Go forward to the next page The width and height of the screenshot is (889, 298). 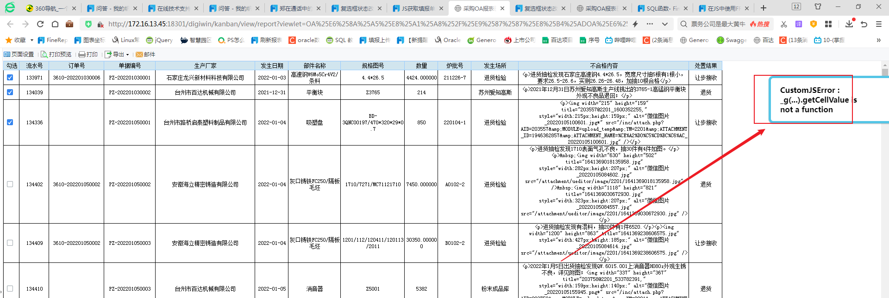click(25, 24)
